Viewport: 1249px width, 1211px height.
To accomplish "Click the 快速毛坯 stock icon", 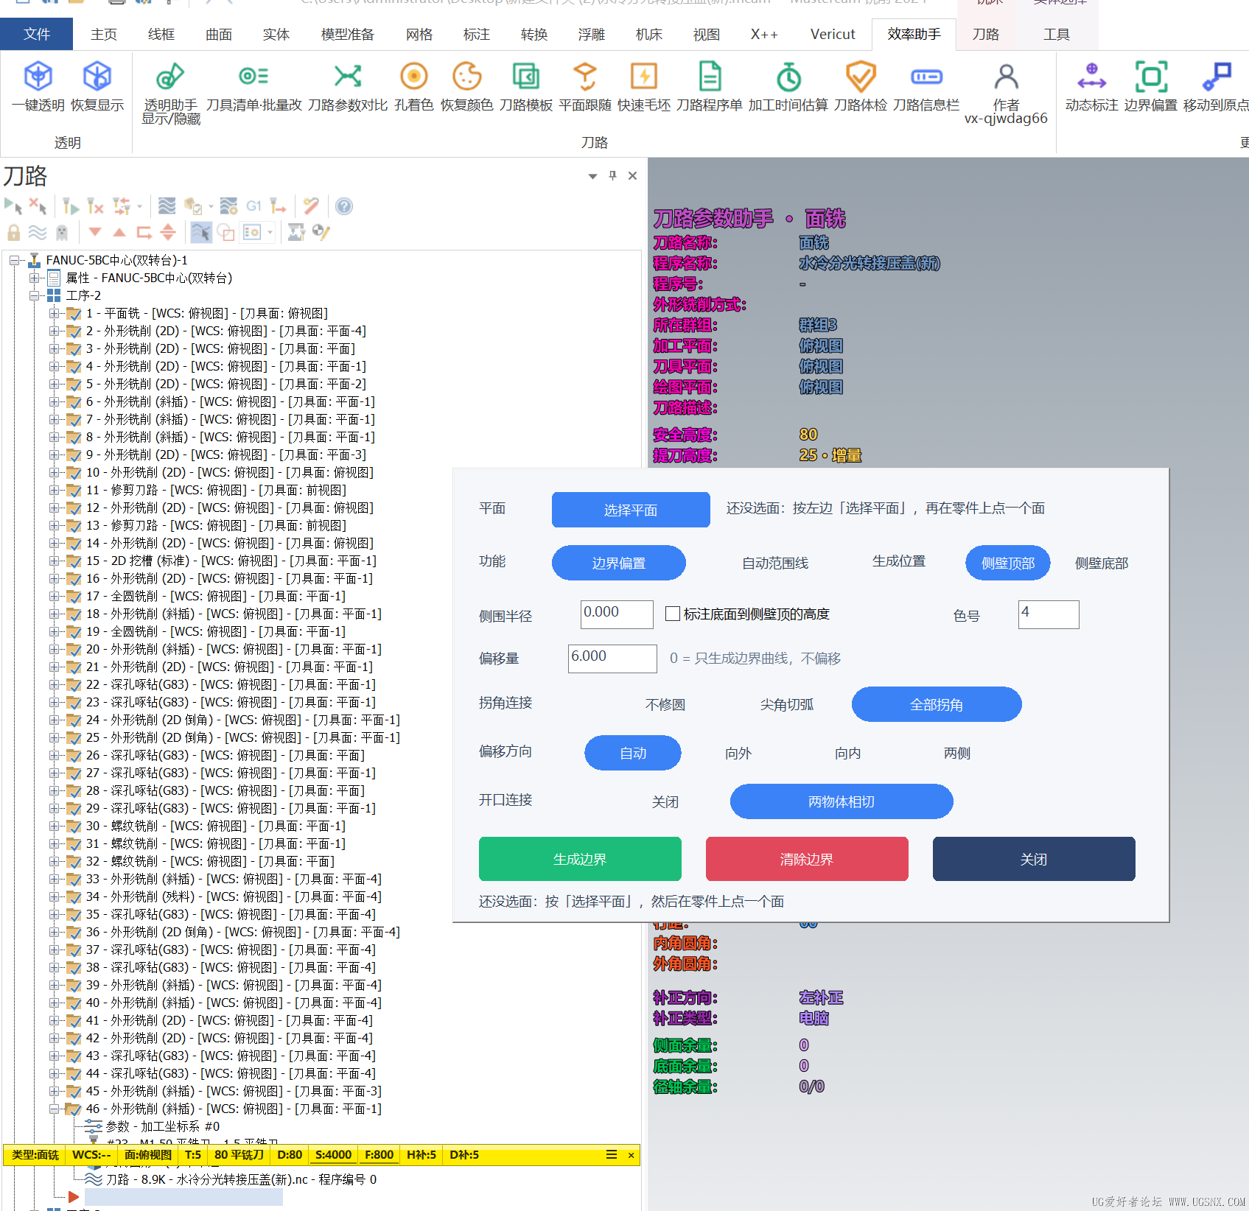I will (644, 77).
